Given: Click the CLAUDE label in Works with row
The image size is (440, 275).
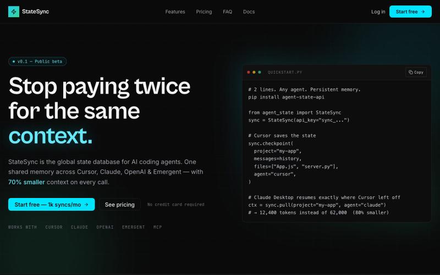Looking at the screenshot, I should coord(79,227).
